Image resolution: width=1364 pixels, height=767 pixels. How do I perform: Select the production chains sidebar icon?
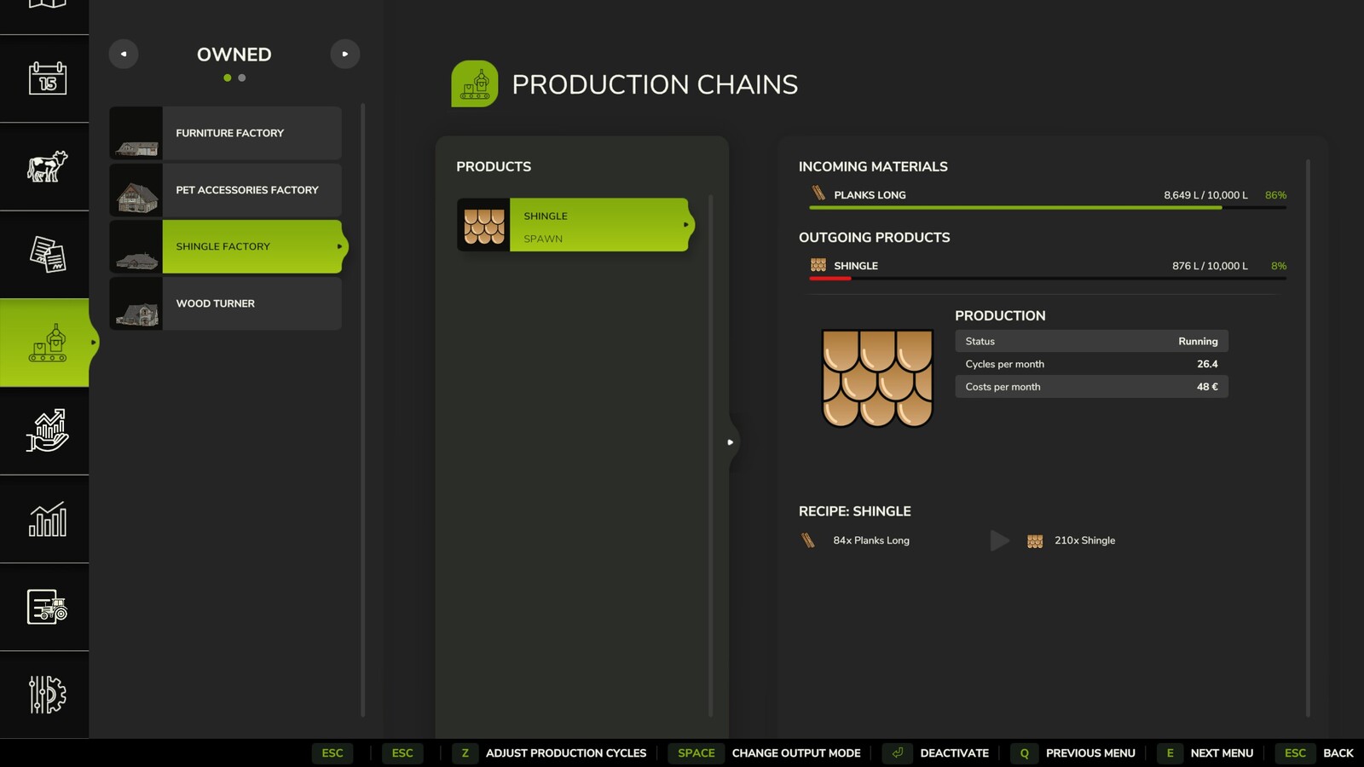(x=47, y=343)
